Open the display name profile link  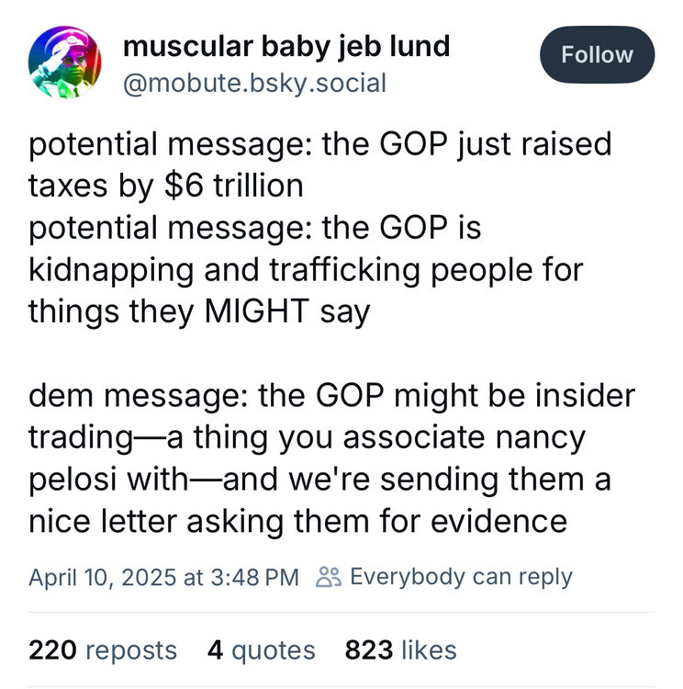(286, 44)
